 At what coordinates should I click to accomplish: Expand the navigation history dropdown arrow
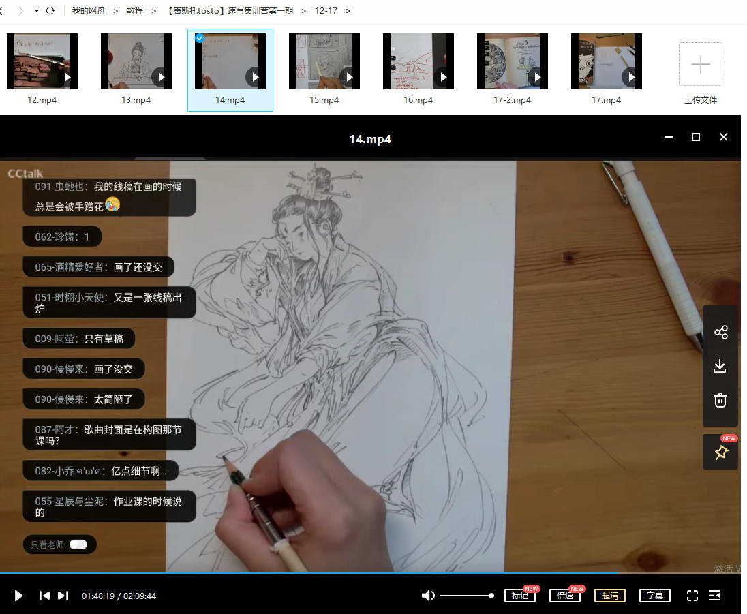pyautogui.click(x=36, y=11)
